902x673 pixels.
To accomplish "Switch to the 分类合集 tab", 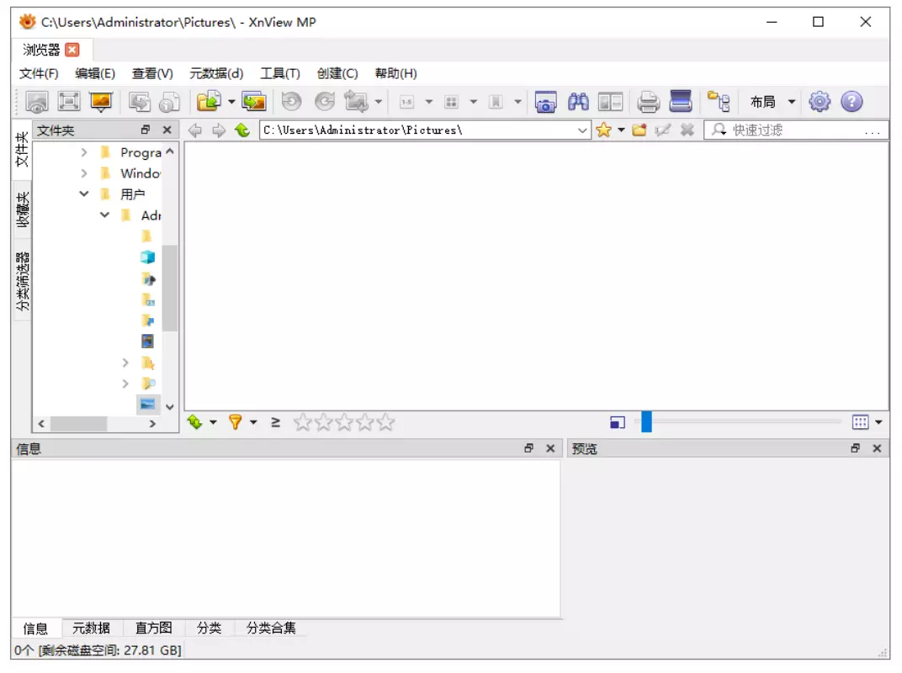I will click(x=271, y=628).
